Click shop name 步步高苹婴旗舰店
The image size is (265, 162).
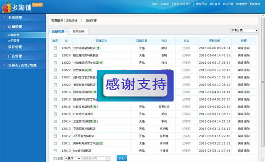coord(84,48)
